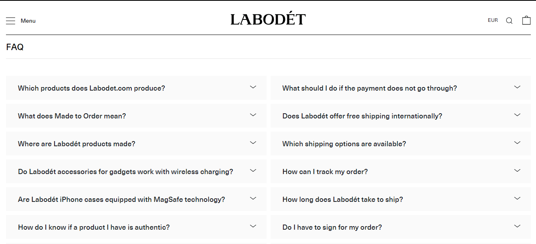Click chevron beside free shipping internationally question
536x244 pixels.
517,115
